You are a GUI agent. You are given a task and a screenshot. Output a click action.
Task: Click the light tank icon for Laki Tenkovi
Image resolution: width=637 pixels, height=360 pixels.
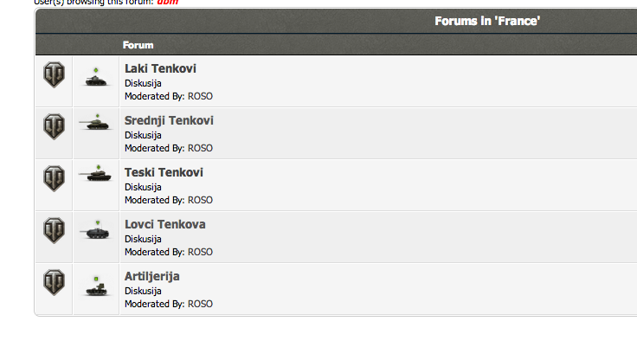point(96,78)
